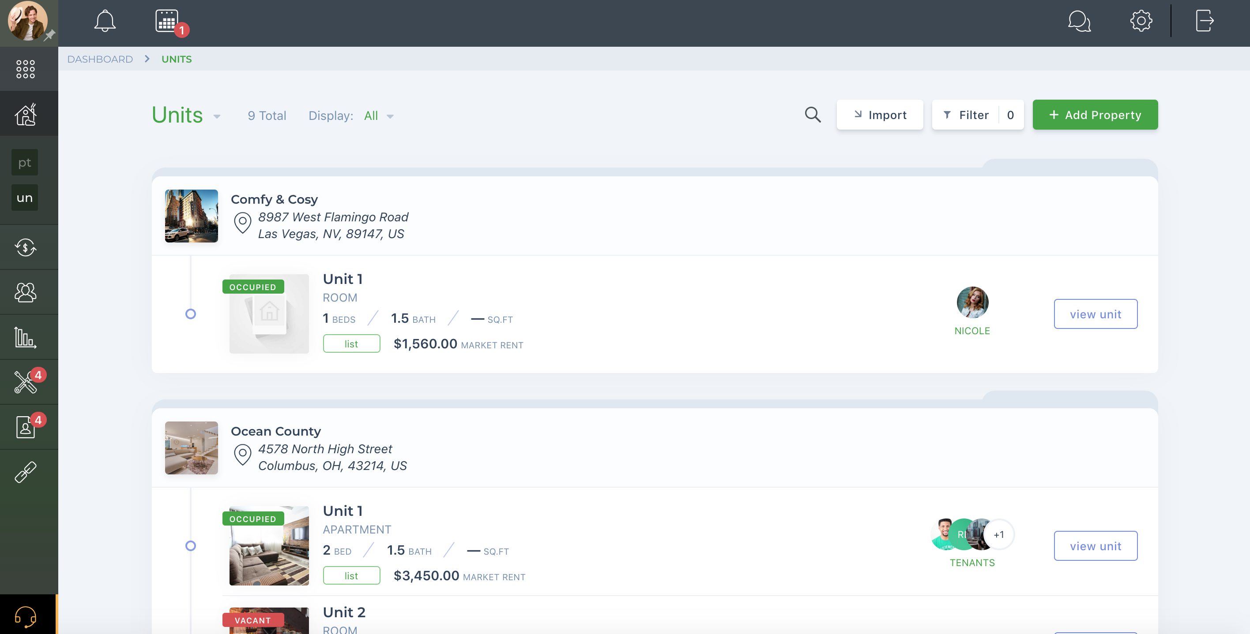1250x634 pixels.
Task: Open the notifications bell
Action: [105, 21]
